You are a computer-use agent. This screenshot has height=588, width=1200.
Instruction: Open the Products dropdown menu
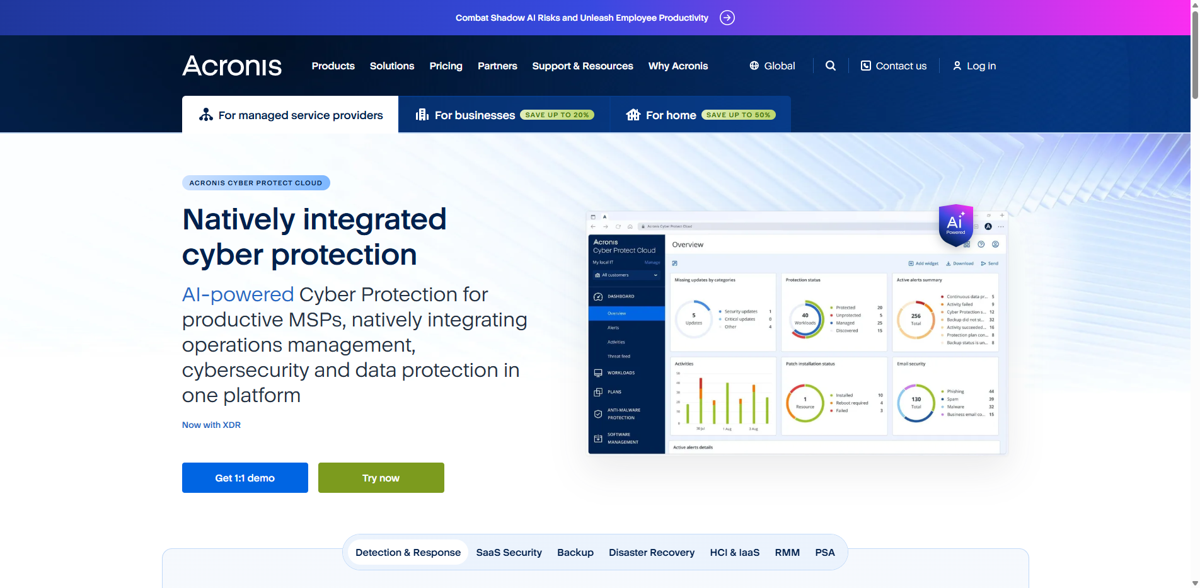pos(333,66)
